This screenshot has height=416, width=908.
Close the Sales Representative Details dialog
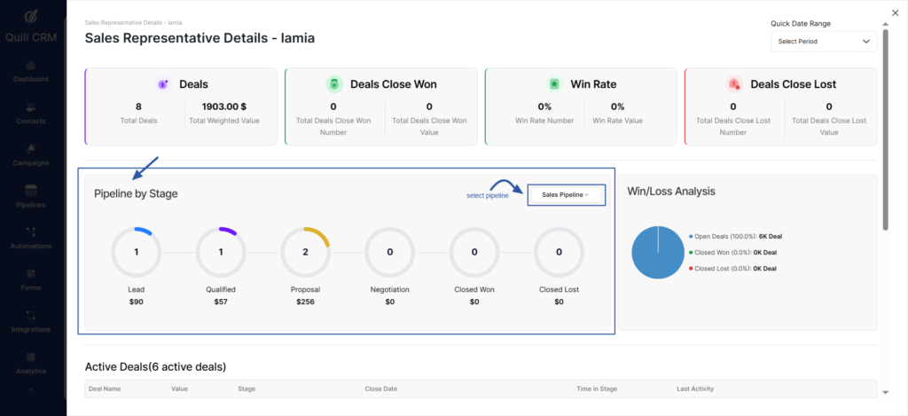pos(894,12)
